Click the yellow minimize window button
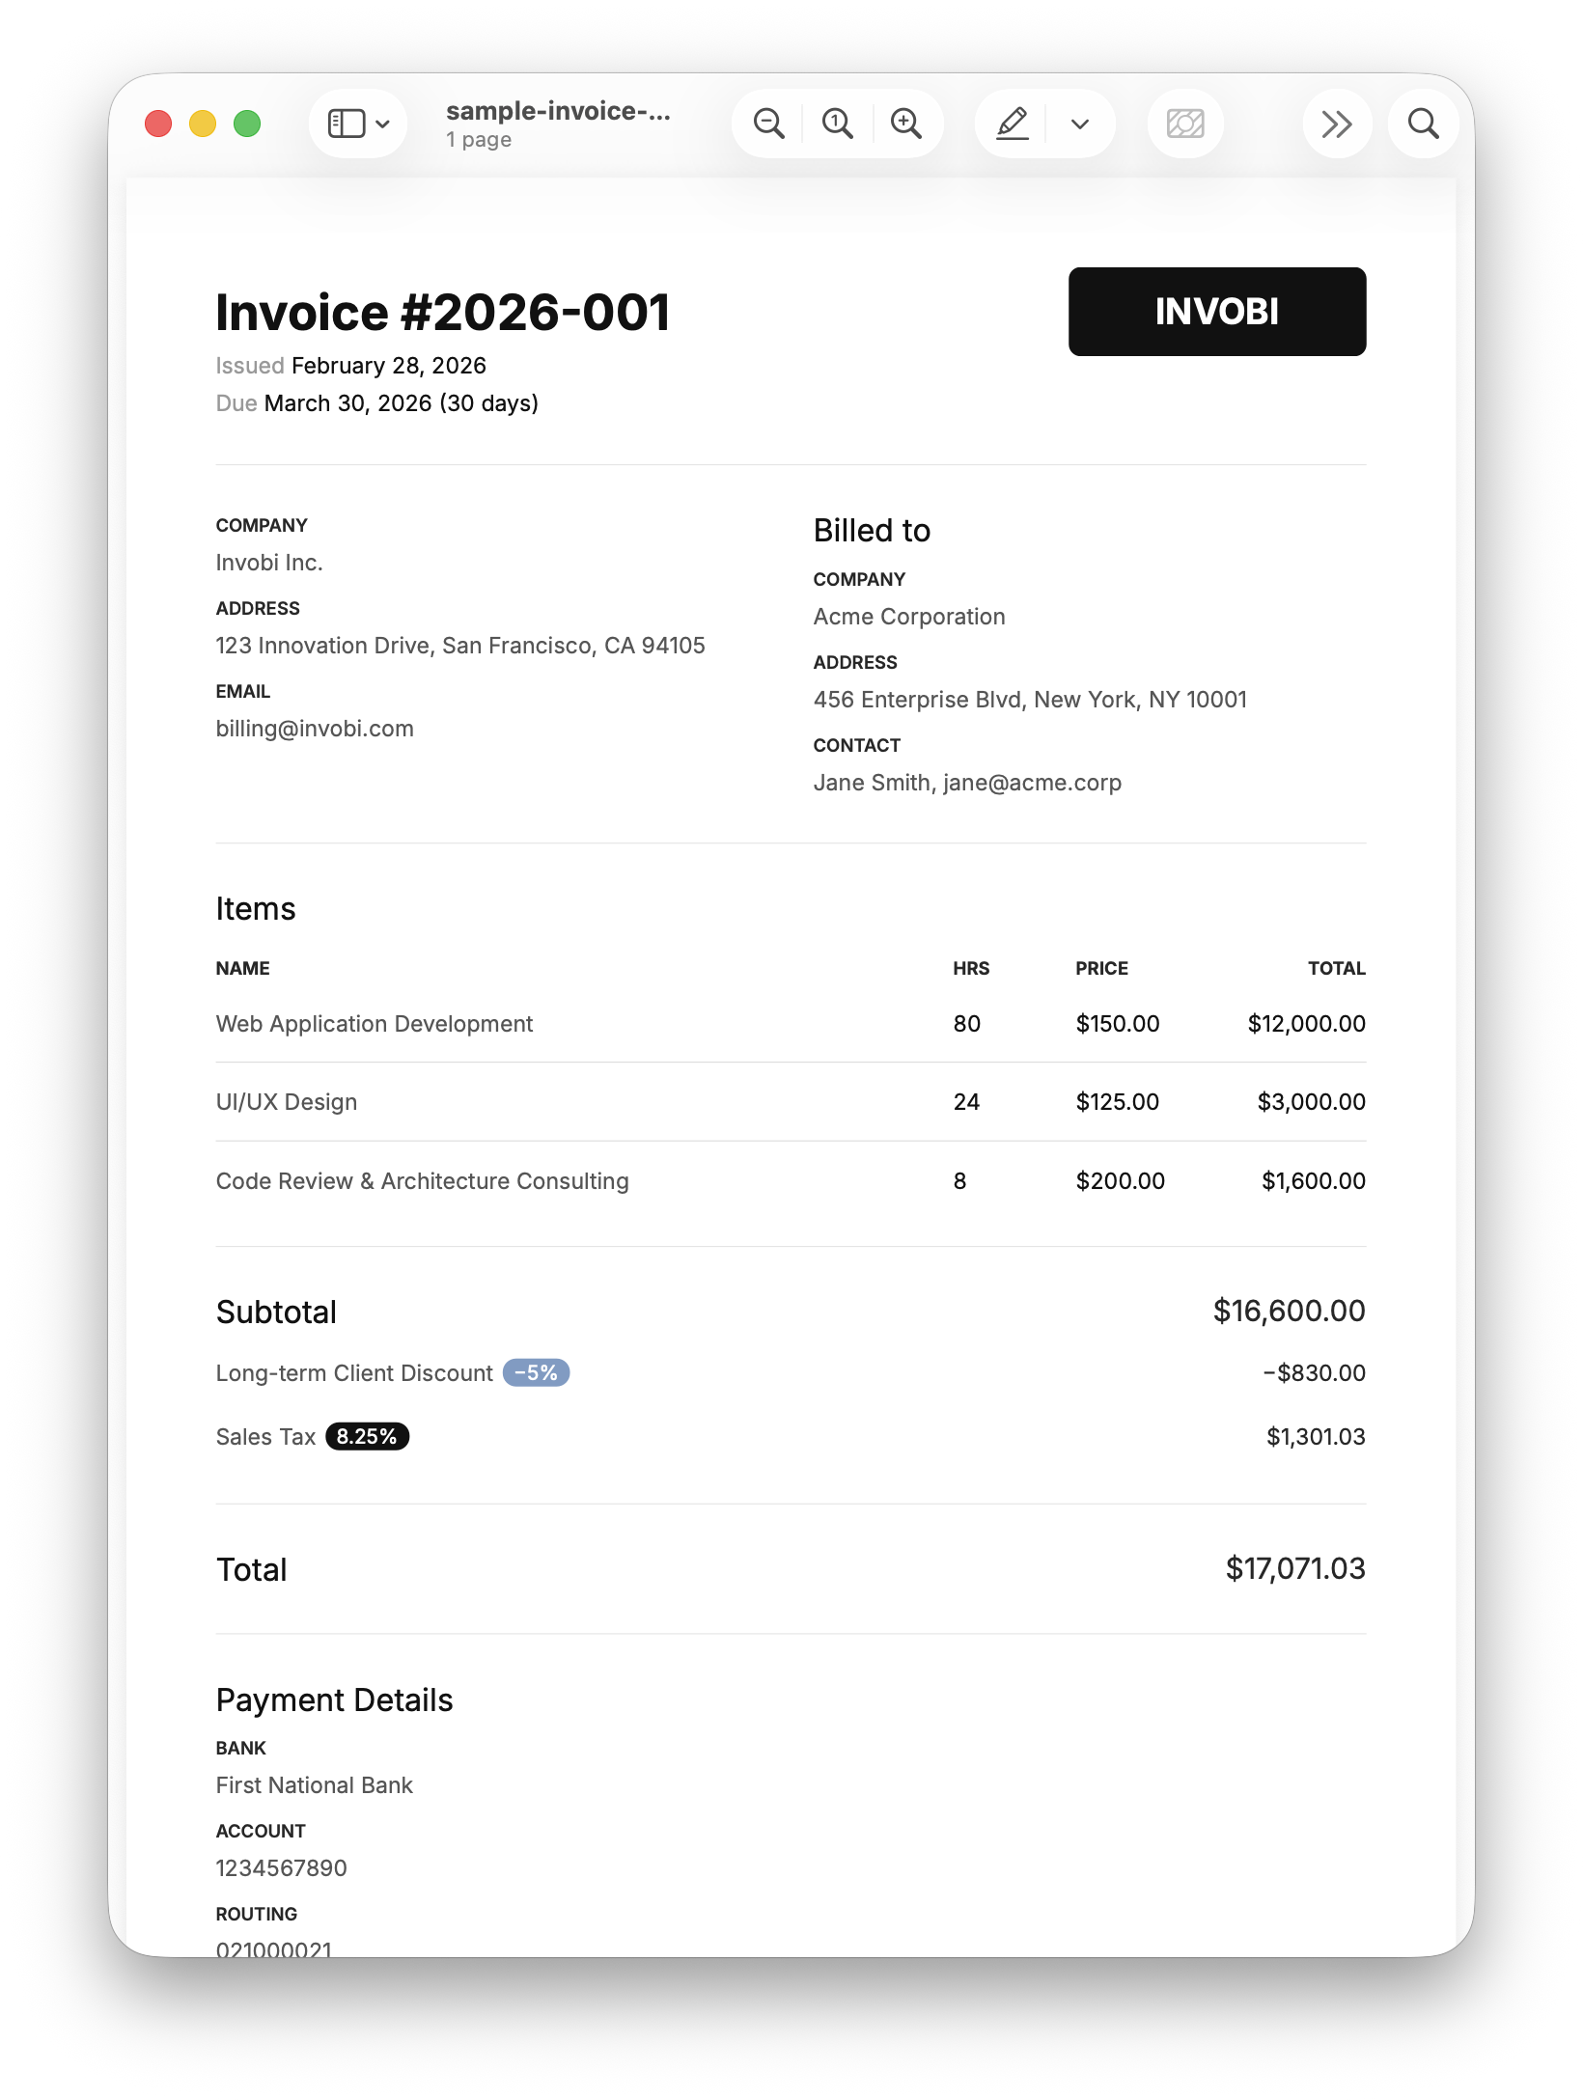 click(x=203, y=124)
